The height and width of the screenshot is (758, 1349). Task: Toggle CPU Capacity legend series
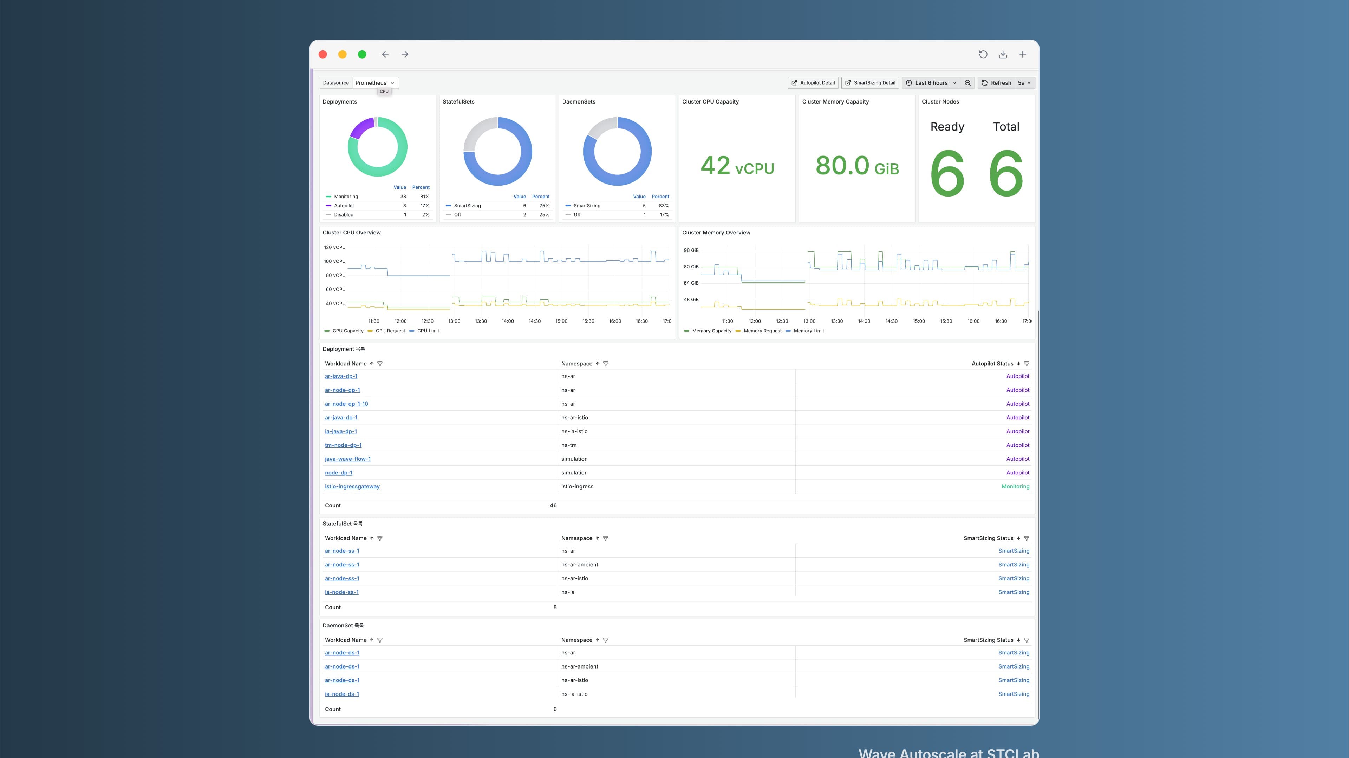pos(348,331)
